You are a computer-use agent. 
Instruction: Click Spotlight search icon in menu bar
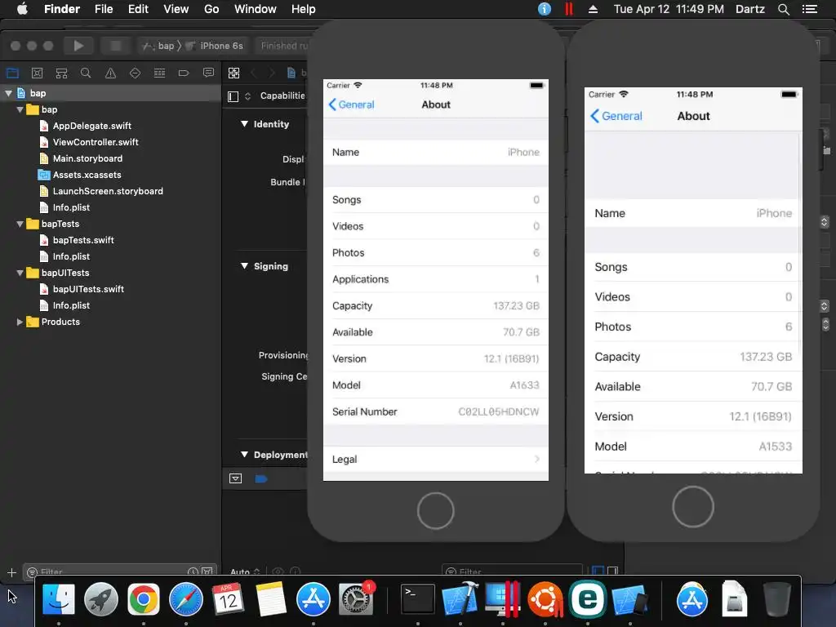click(x=783, y=9)
